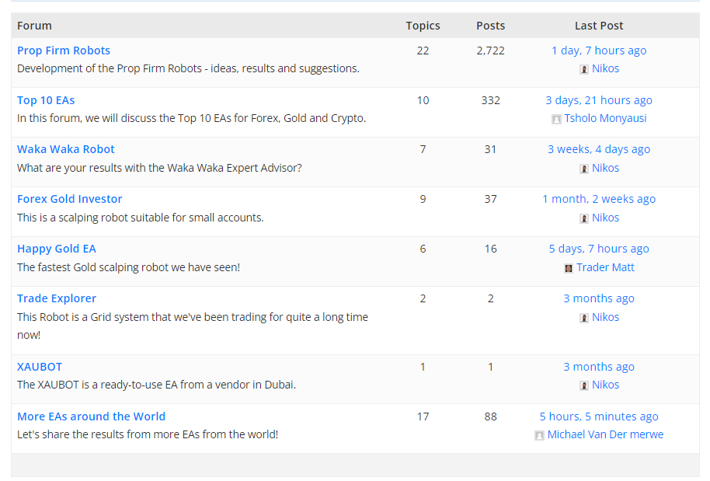The height and width of the screenshot is (481, 710).
Task: Open the Forex Gold Investor forum
Action: 70,199
